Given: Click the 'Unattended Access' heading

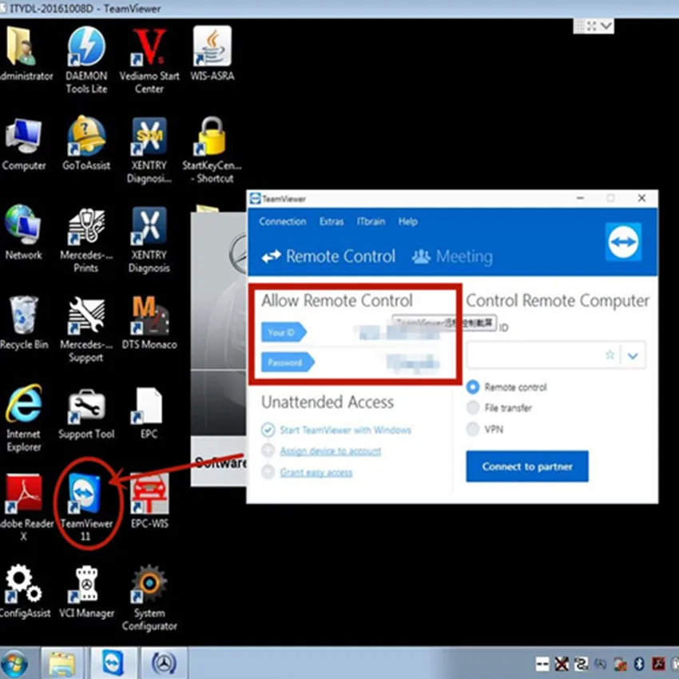Looking at the screenshot, I should pyautogui.click(x=328, y=403).
